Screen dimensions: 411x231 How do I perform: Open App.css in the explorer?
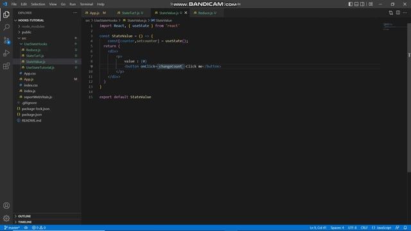point(30,74)
